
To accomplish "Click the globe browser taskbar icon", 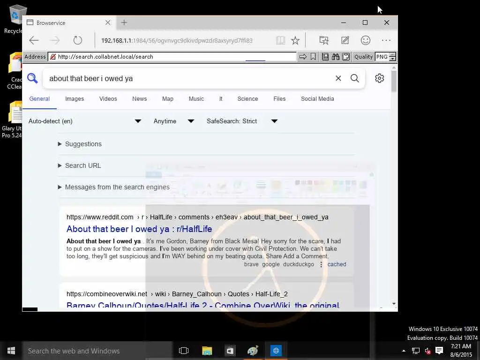I will pos(276,351).
